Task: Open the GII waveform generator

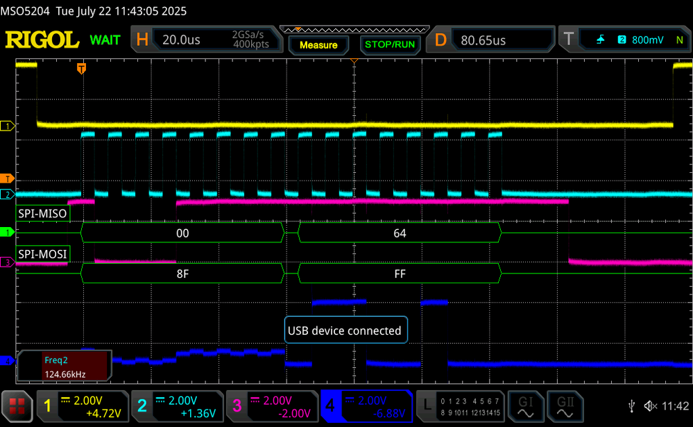Action: [x=565, y=405]
